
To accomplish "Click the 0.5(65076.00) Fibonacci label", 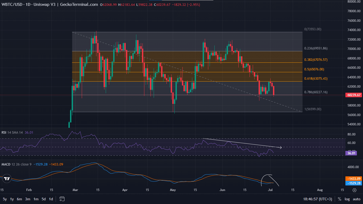I will point(314,69).
